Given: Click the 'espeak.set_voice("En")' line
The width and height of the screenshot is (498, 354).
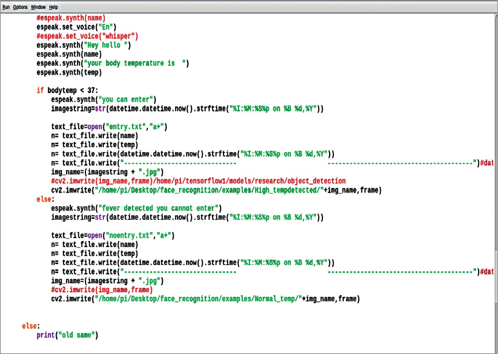Looking at the screenshot, I should tap(76, 27).
